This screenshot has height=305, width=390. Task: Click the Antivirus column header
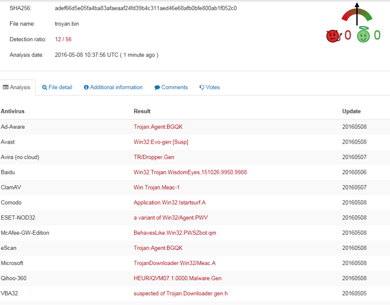point(12,111)
